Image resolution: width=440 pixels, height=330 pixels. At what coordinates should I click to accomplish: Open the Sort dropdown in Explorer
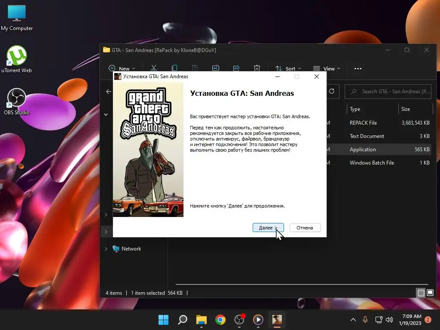click(288, 68)
